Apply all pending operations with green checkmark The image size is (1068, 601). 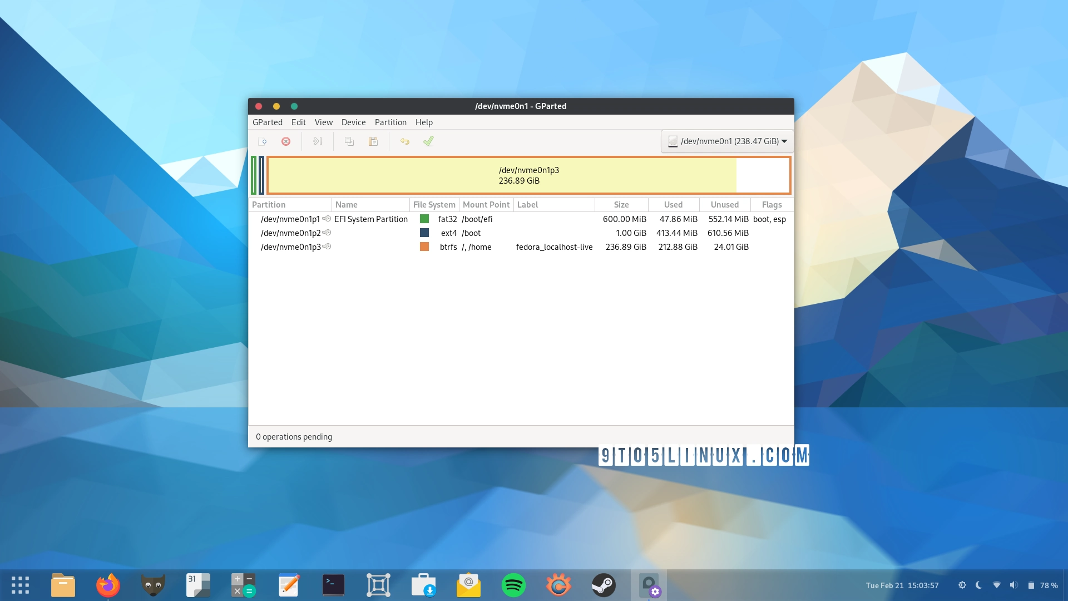(428, 141)
